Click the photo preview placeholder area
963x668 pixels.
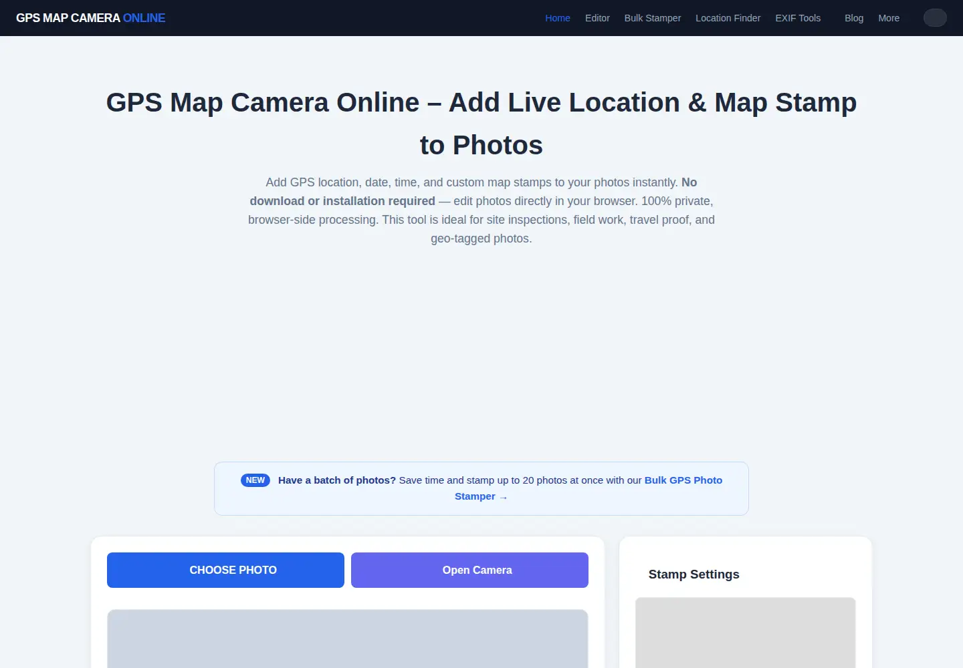(348, 639)
